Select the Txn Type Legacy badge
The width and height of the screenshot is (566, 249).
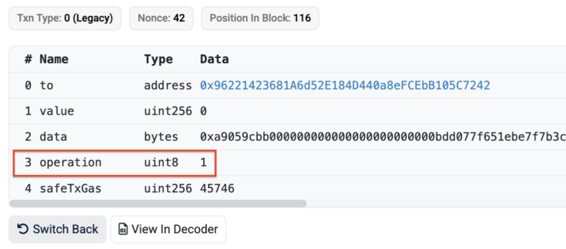tap(65, 18)
